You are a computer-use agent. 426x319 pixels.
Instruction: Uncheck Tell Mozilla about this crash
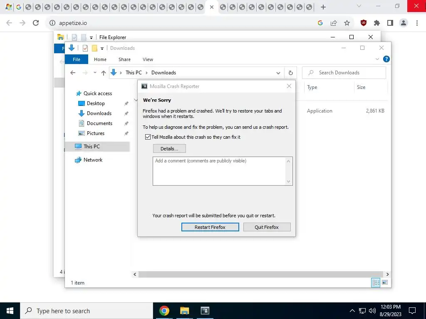point(148,137)
